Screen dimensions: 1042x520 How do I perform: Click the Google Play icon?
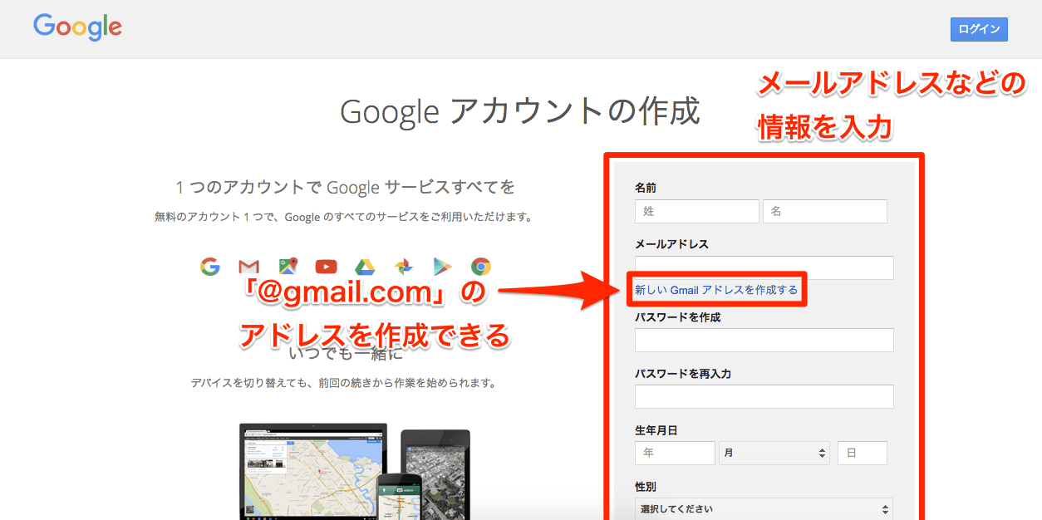pyautogui.click(x=442, y=267)
